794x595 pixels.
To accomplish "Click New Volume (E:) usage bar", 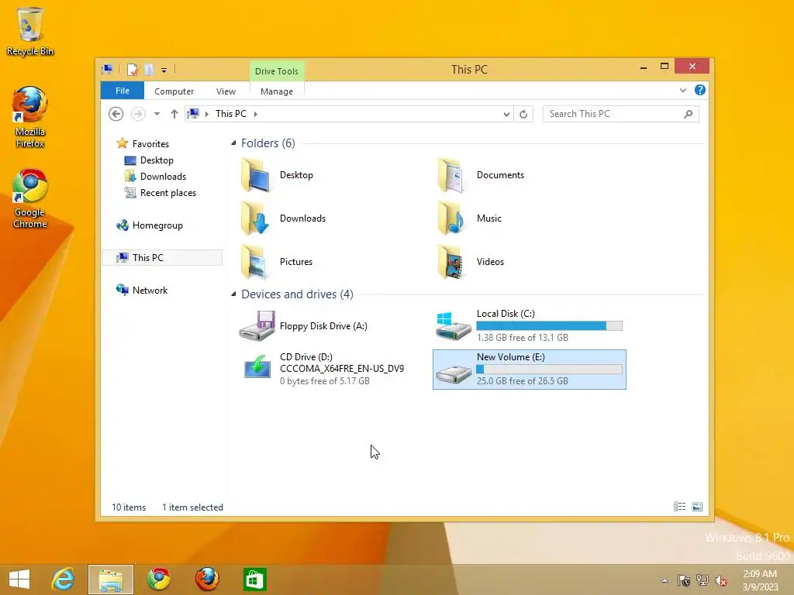I will click(x=550, y=370).
